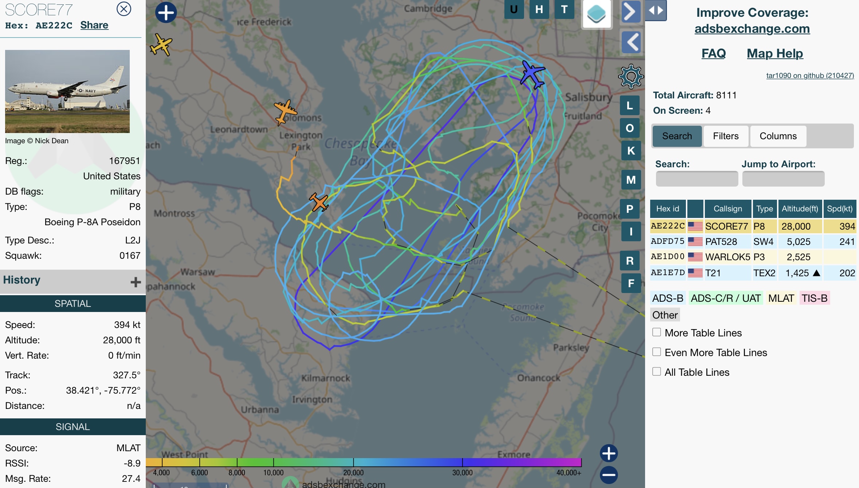Sort table by Hex id column
Image resolution: width=859 pixels, height=488 pixels.
[668, 209]
